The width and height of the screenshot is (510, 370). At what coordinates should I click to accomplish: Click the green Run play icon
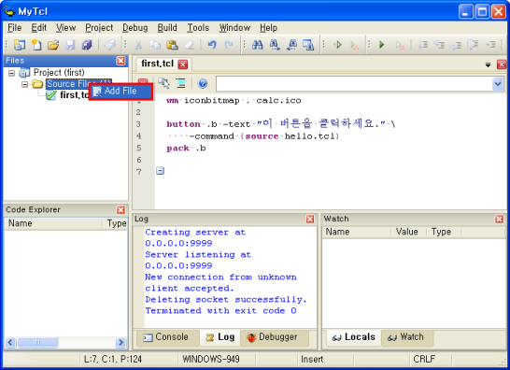(382, 45)
